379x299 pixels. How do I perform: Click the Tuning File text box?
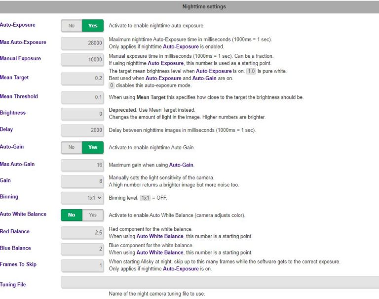(220, 282)
